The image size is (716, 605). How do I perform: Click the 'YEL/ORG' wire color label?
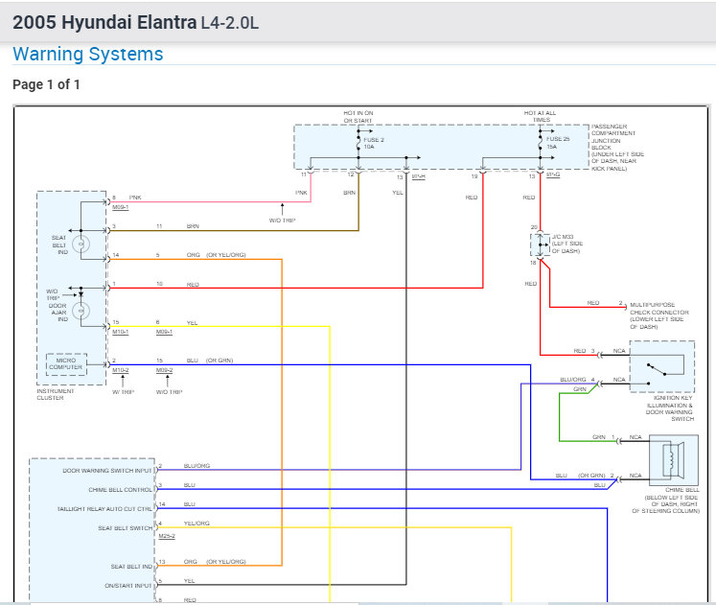196,524
